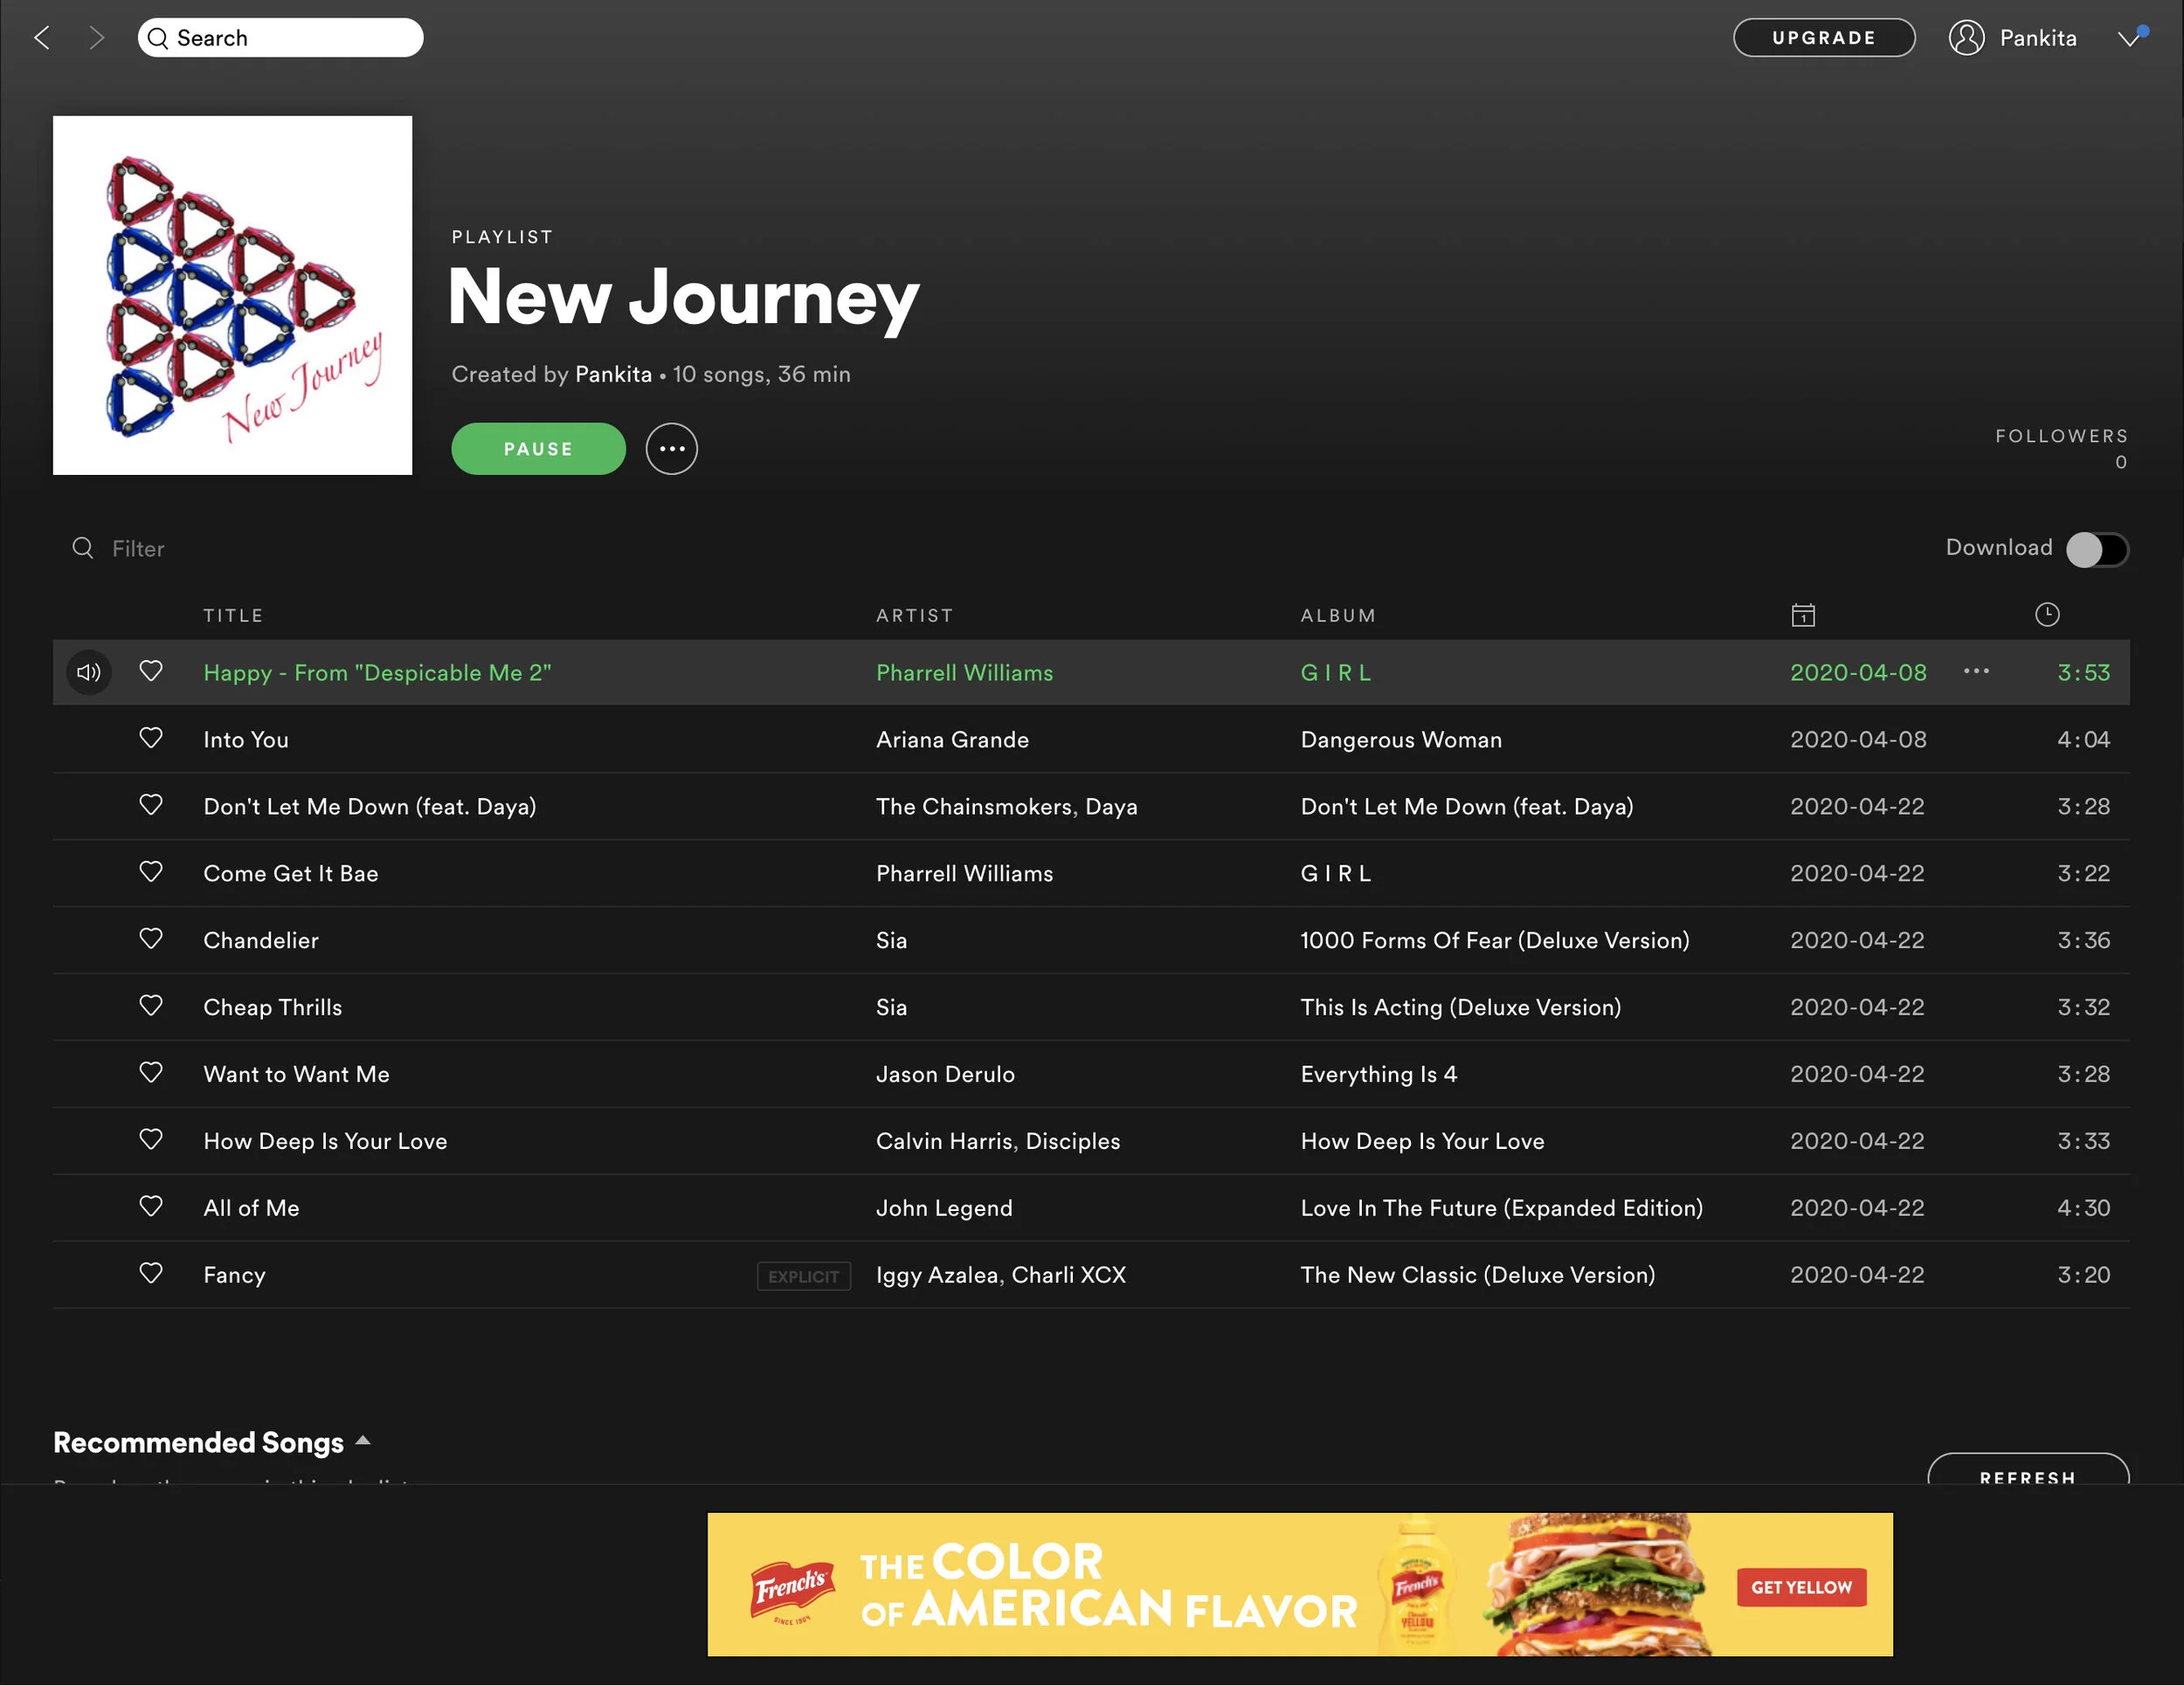Image resolution: width=2184 pixels, height=1685 pixels.
Task: Like the song Chandelier
Action: tap(151, 939)
